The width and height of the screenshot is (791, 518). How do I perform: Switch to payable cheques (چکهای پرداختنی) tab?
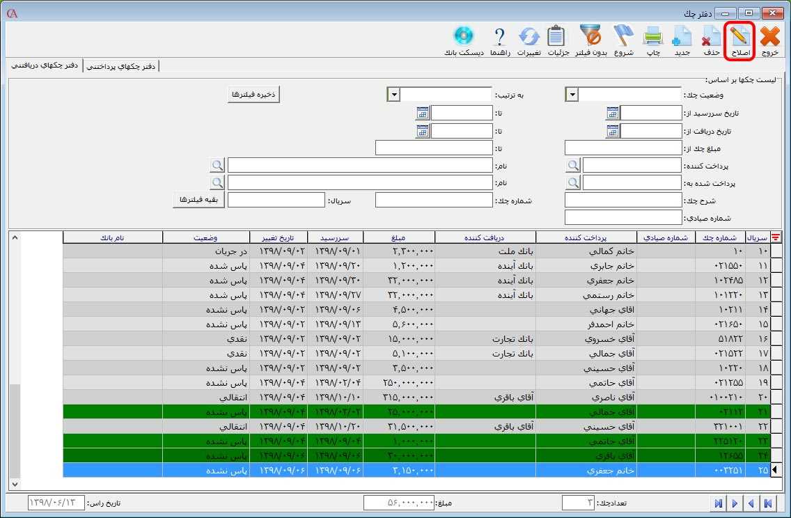(x=121, y=66)
